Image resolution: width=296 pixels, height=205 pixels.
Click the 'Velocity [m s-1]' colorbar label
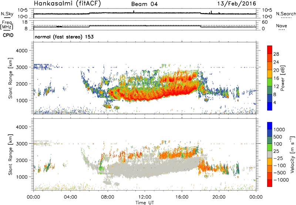click(292, 154)
